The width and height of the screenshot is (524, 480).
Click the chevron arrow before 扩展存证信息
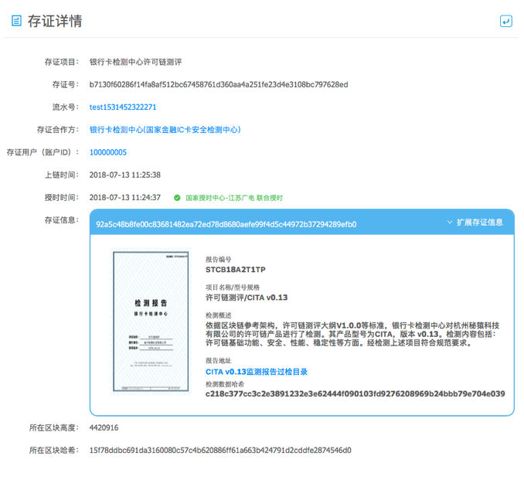[450, 223]
